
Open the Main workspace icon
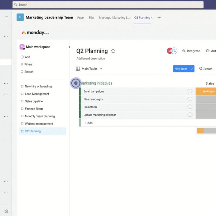(22, 47)
